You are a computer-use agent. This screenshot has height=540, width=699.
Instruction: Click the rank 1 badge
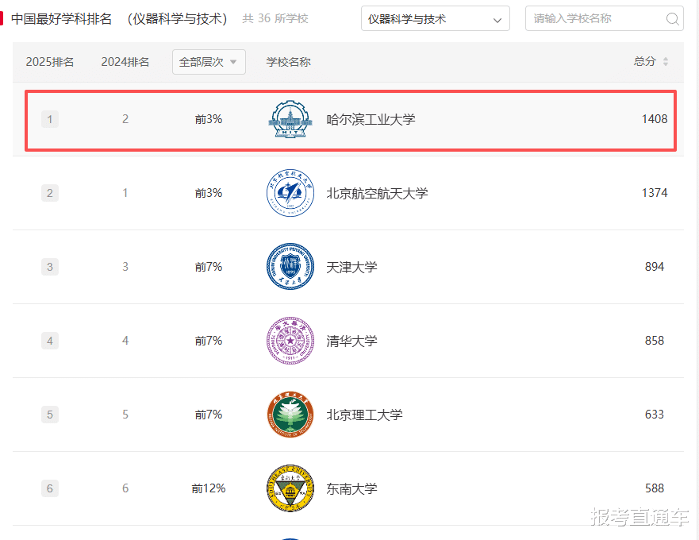pos(50,120)
